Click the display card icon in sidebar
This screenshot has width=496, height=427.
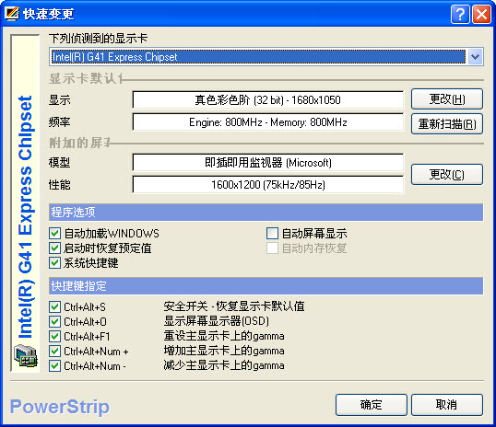click(x=26, y=356)
